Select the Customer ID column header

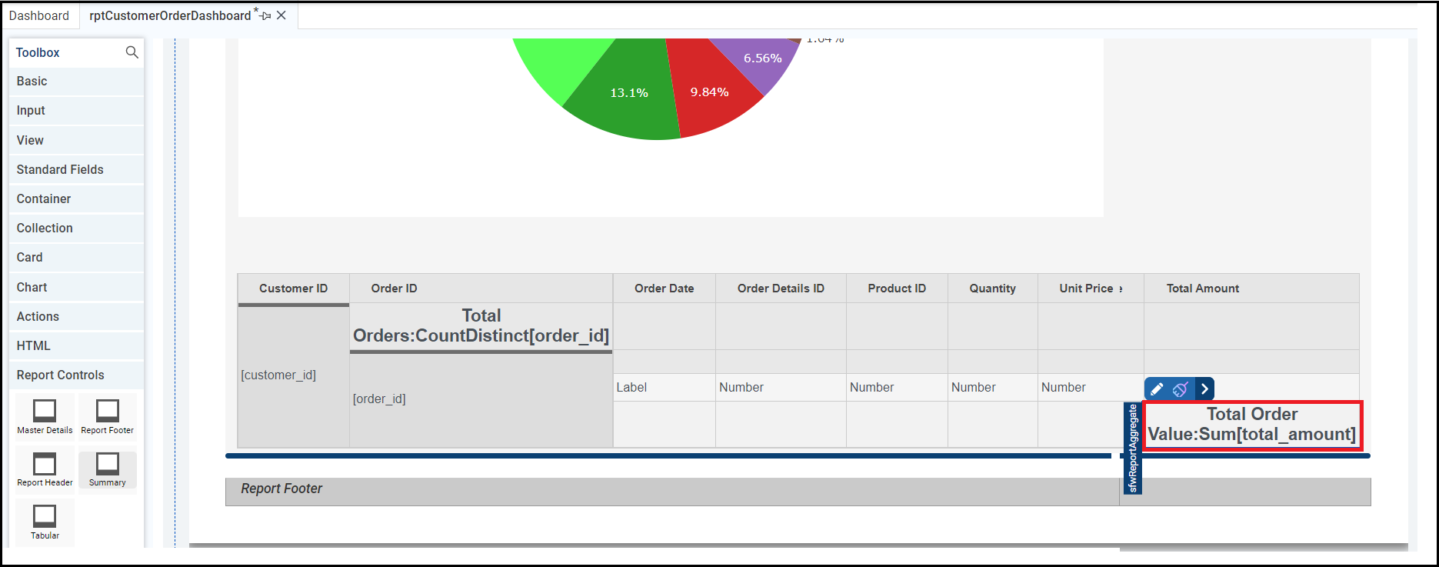click(x=293, y=289)
